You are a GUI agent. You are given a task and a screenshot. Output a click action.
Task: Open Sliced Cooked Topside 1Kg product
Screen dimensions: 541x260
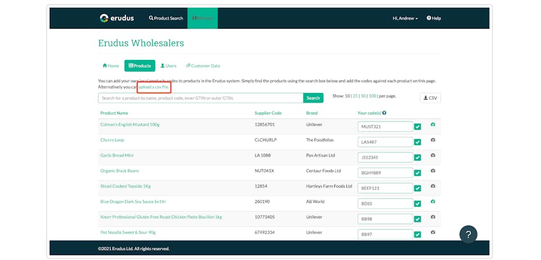(x=125, y=186)
